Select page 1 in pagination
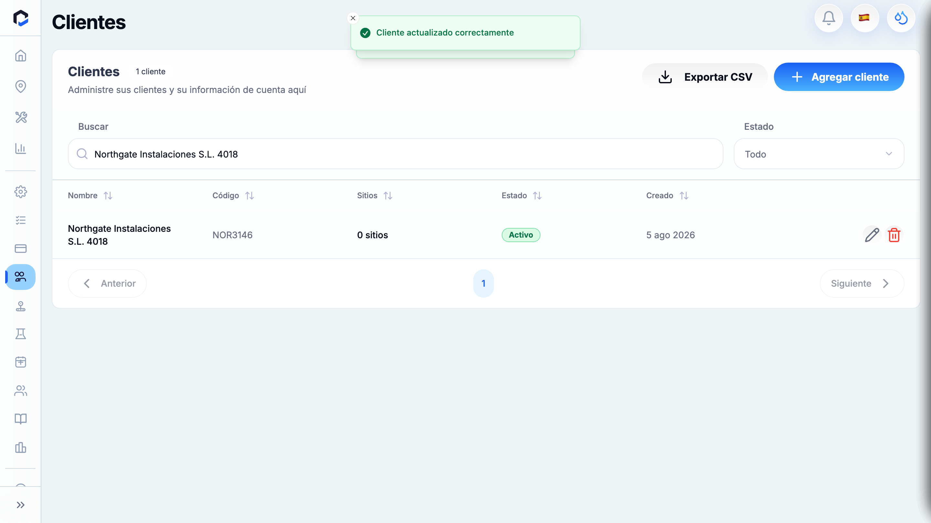 tap(484, 284)
